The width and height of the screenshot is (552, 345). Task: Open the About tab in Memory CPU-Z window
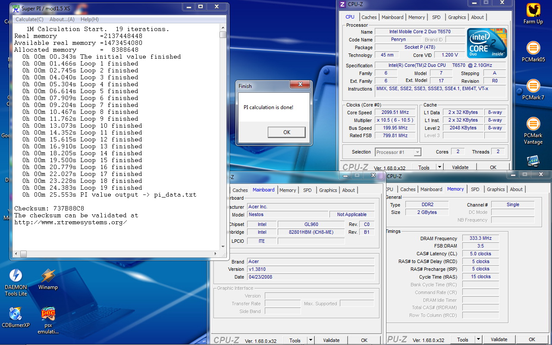tap(516, 189)
